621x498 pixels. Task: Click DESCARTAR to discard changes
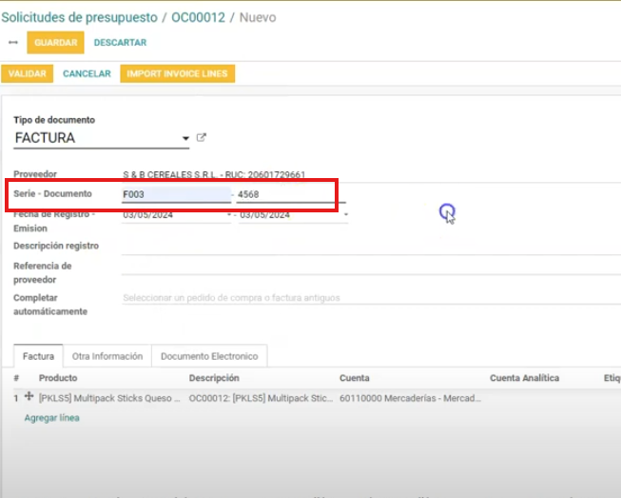(x=120, y=43)
